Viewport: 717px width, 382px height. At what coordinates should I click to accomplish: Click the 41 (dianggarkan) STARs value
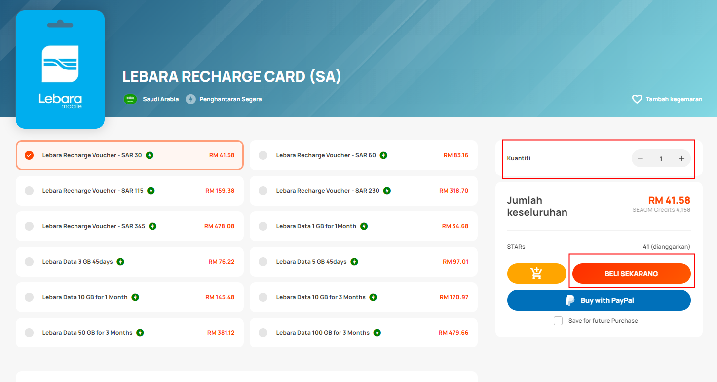point(667,247)
